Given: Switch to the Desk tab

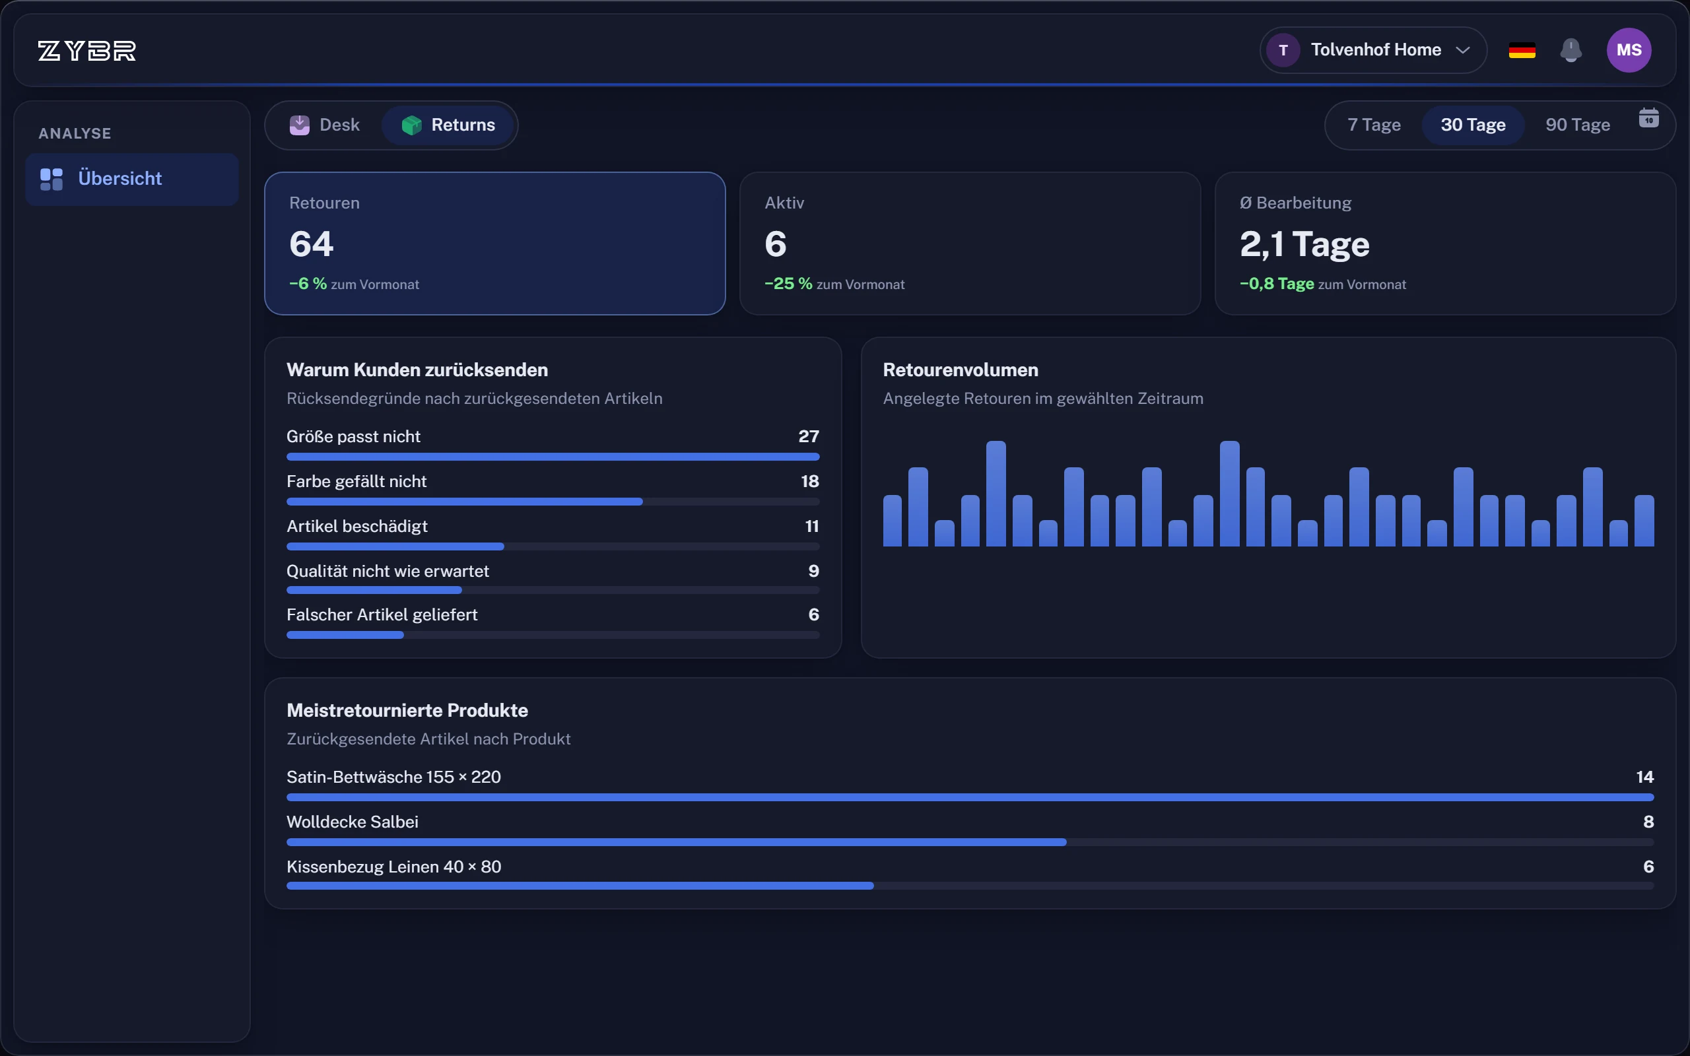Looking at the screenshot, I should 325,125.
